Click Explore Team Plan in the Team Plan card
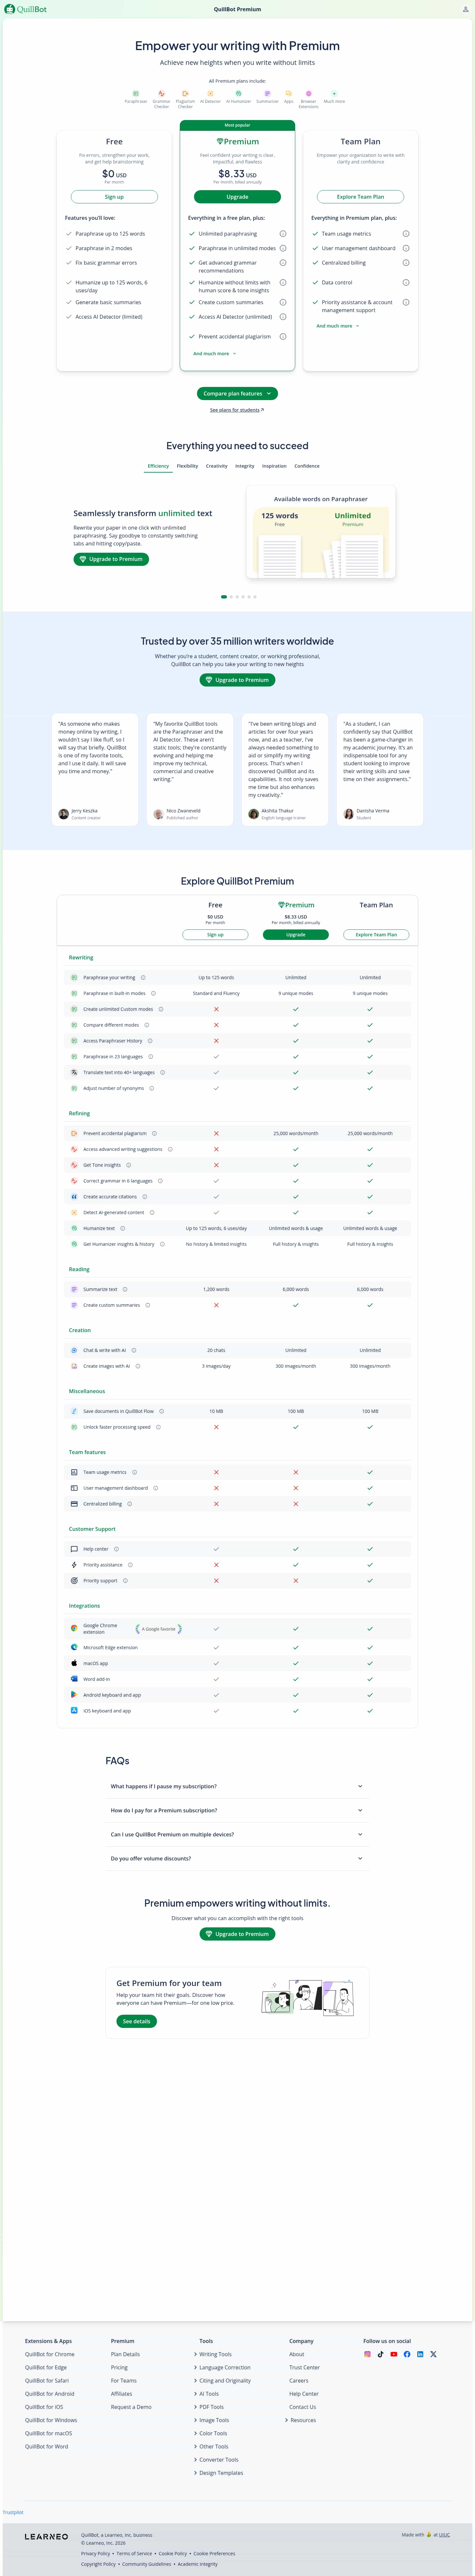 click(x=360, y=197)
